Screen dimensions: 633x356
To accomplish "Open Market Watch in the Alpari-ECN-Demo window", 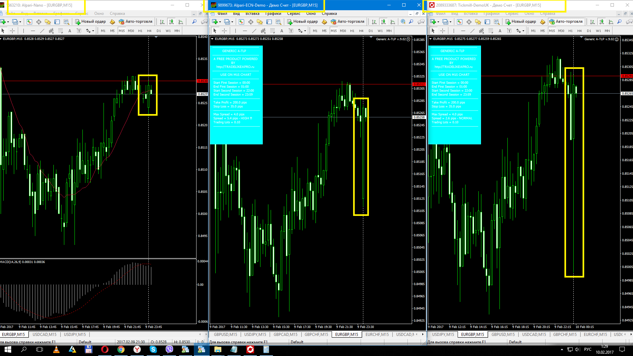I will coord(241,22).
